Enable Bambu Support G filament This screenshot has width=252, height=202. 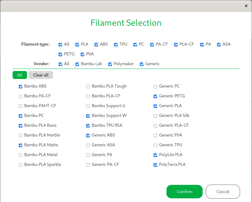88,106
